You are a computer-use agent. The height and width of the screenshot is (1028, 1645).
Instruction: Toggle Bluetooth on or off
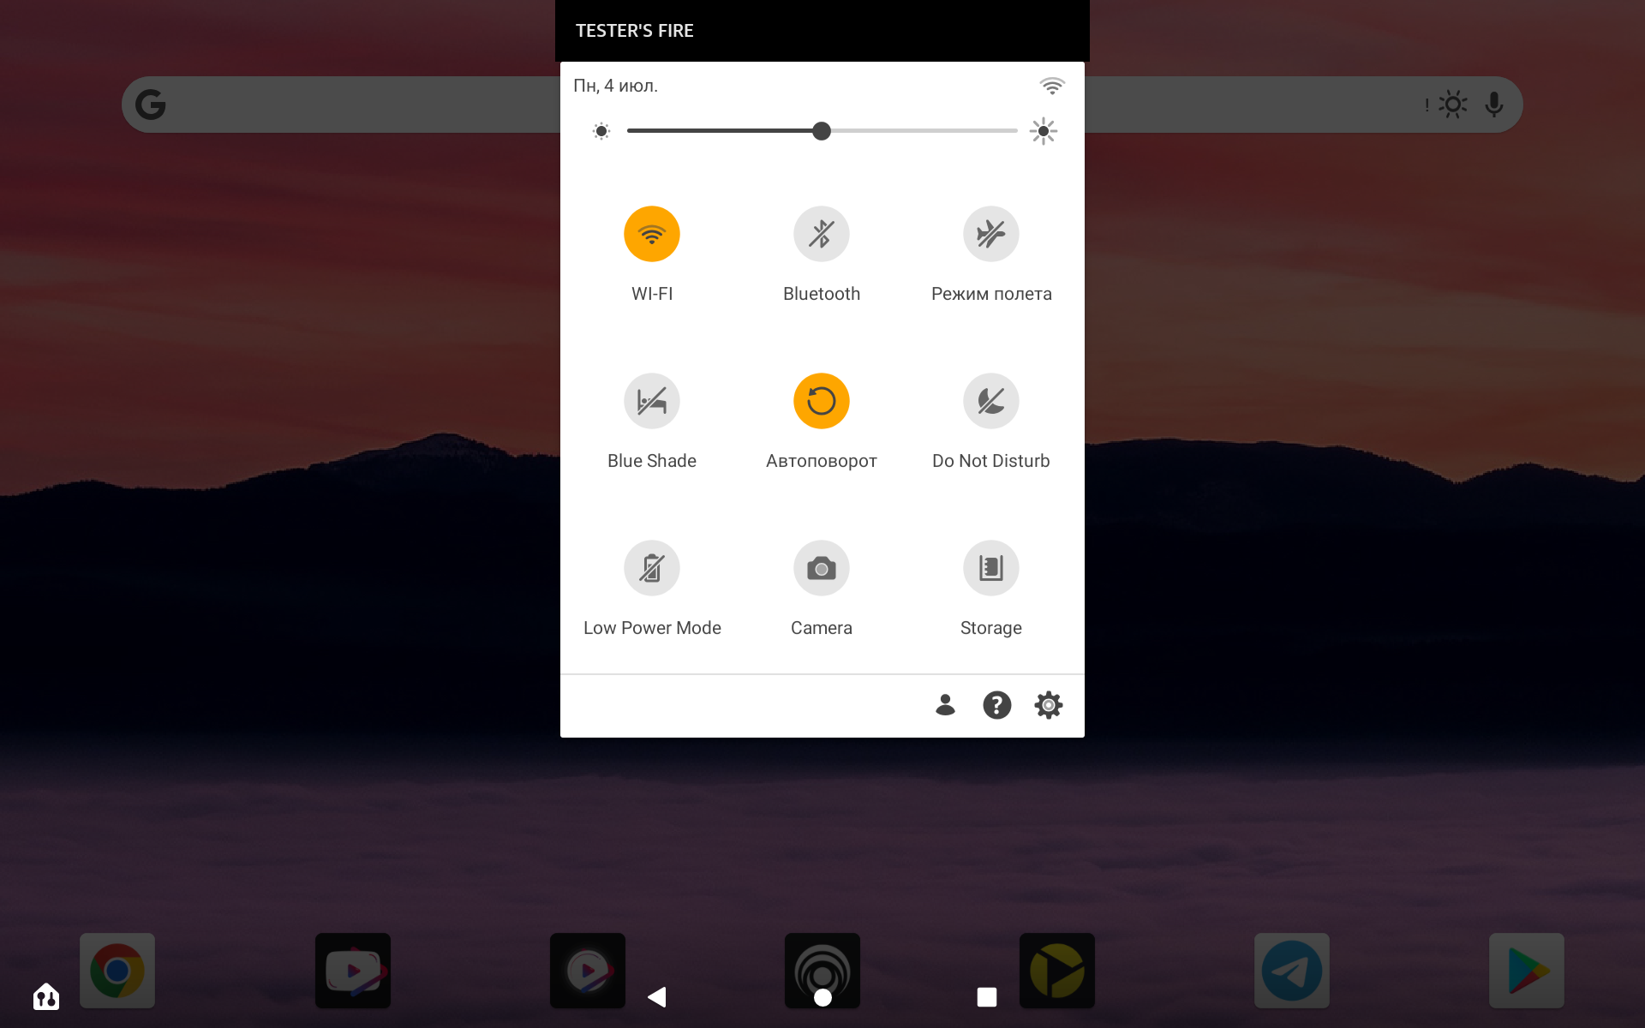[x=822, y=233]
